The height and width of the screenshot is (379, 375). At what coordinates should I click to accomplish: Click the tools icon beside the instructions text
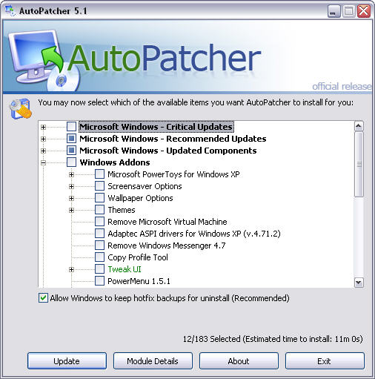pos(21,108)
